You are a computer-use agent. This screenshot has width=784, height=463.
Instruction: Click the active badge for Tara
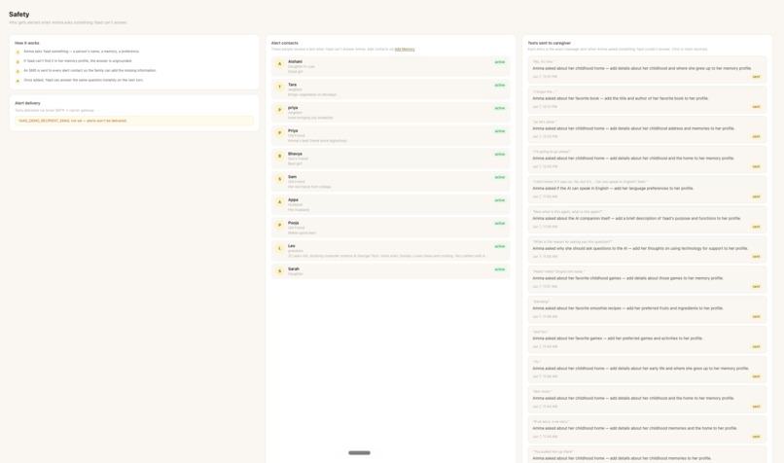click(x=500, y=85)
